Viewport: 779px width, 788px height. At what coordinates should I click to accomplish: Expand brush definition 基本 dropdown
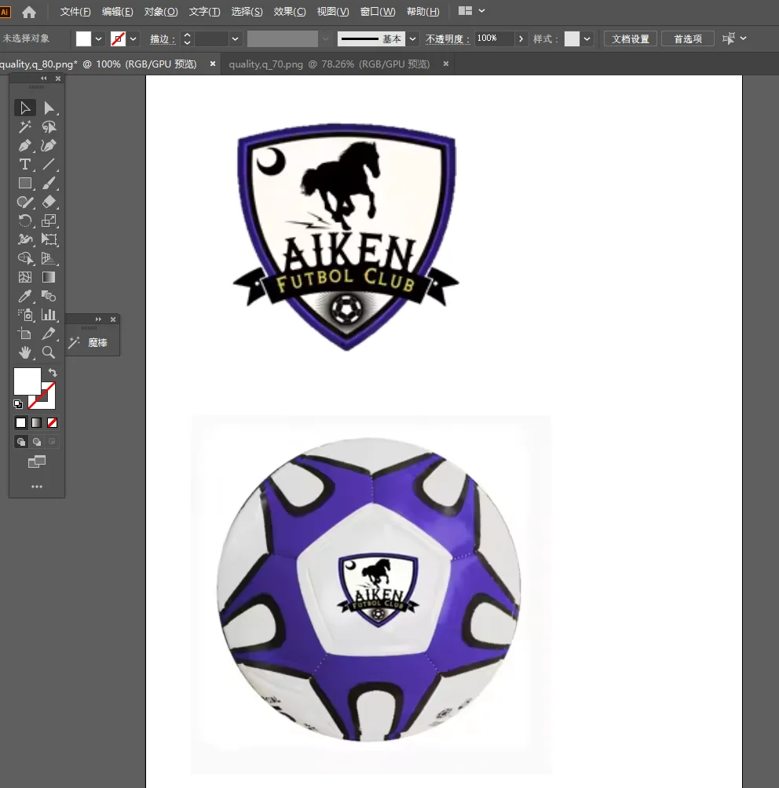[412, 38]
